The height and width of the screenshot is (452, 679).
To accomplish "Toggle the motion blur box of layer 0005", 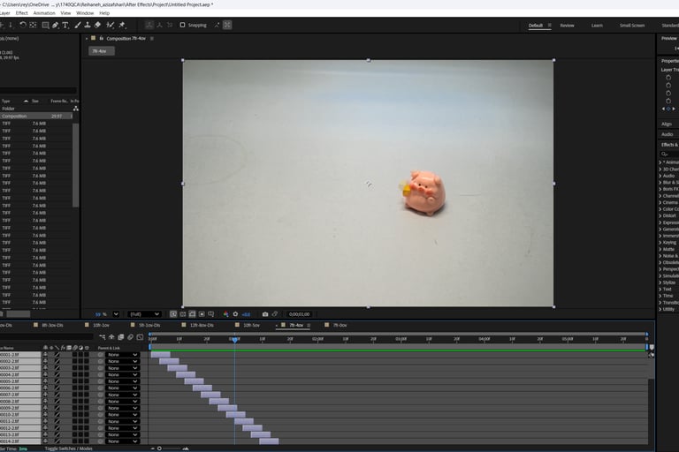I will pos(74,381).
